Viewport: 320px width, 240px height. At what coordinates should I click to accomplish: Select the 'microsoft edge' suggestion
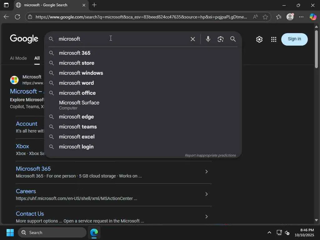(143, 117)
